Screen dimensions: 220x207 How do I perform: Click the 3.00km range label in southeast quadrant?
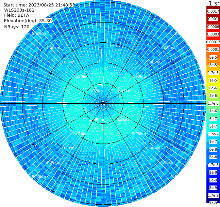pos(153,148)
